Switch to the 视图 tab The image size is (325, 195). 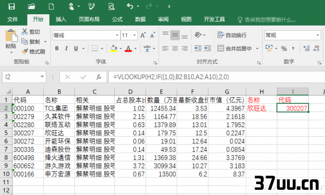tap(186, 19)
